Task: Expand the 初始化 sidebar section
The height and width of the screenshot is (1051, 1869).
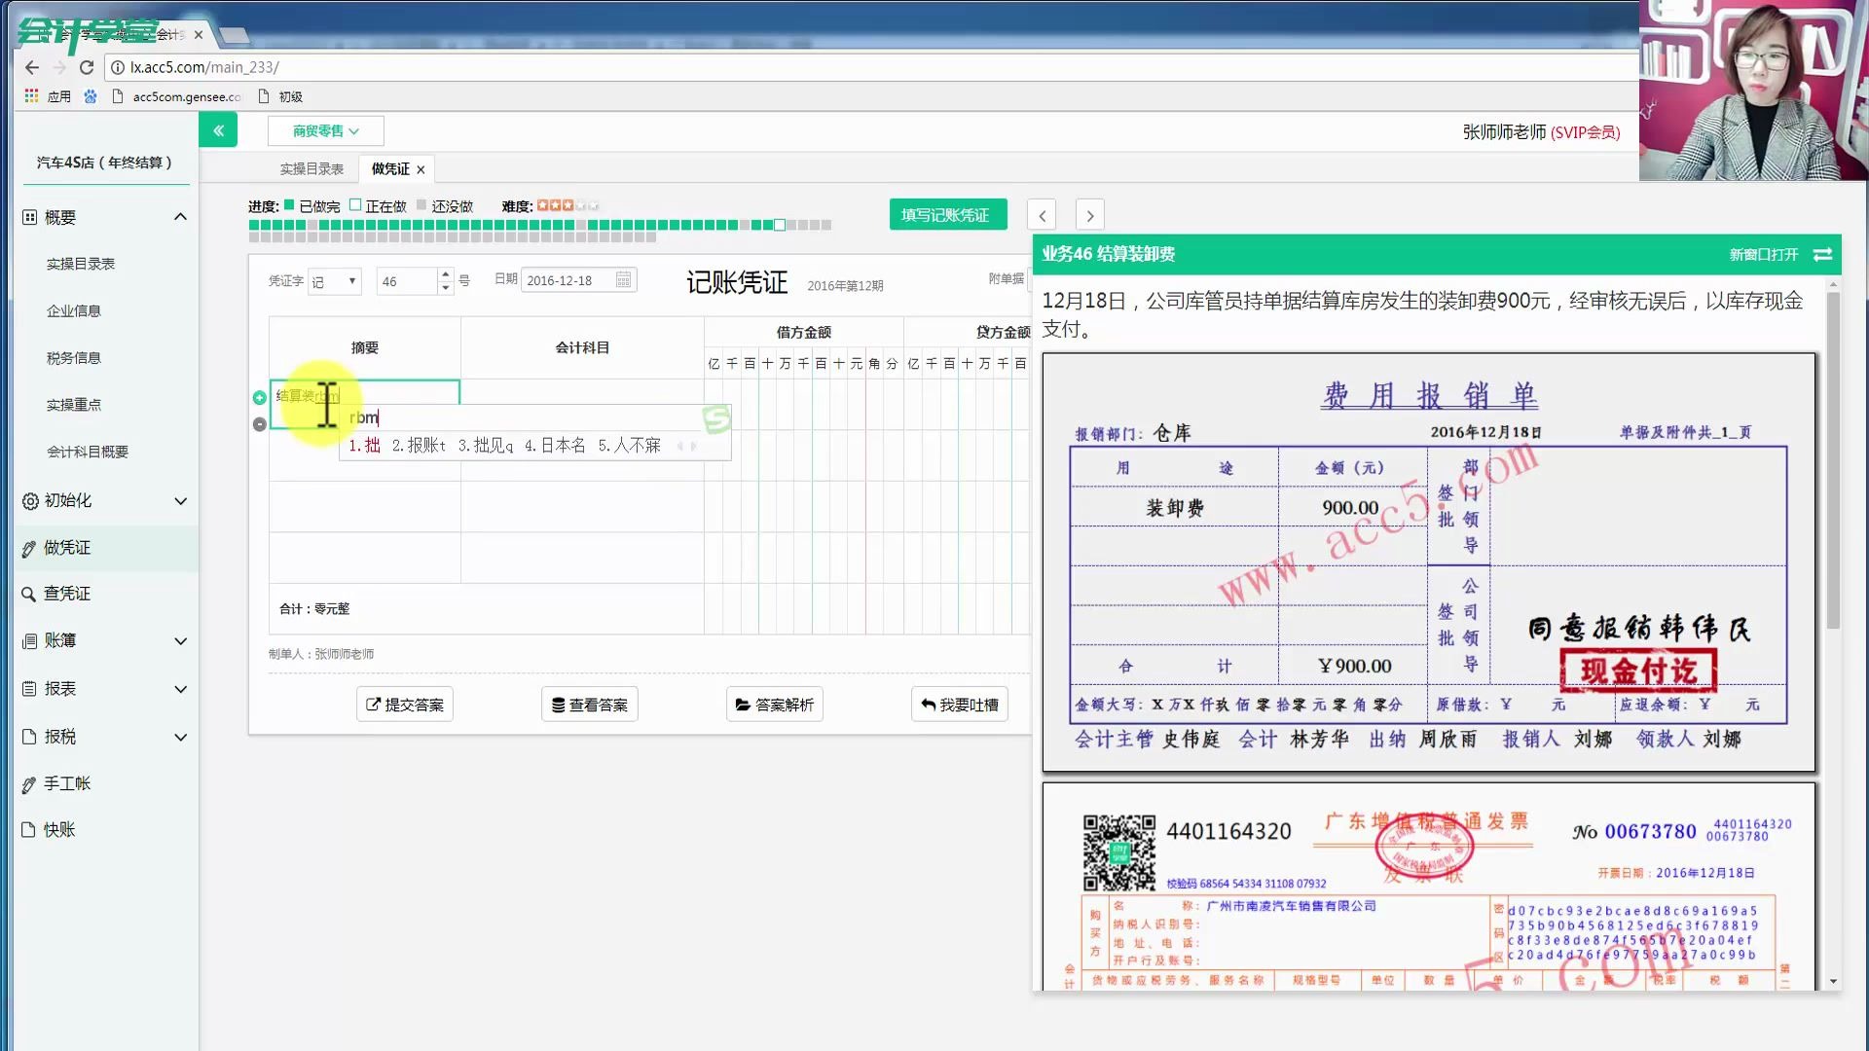Action: click(x=180, y=501)
